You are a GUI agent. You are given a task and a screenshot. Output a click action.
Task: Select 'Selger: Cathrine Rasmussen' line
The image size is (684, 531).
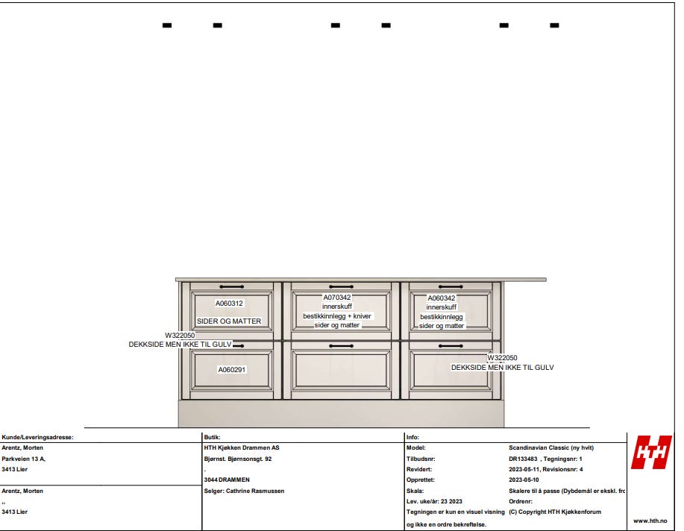(x=244, y=491)
